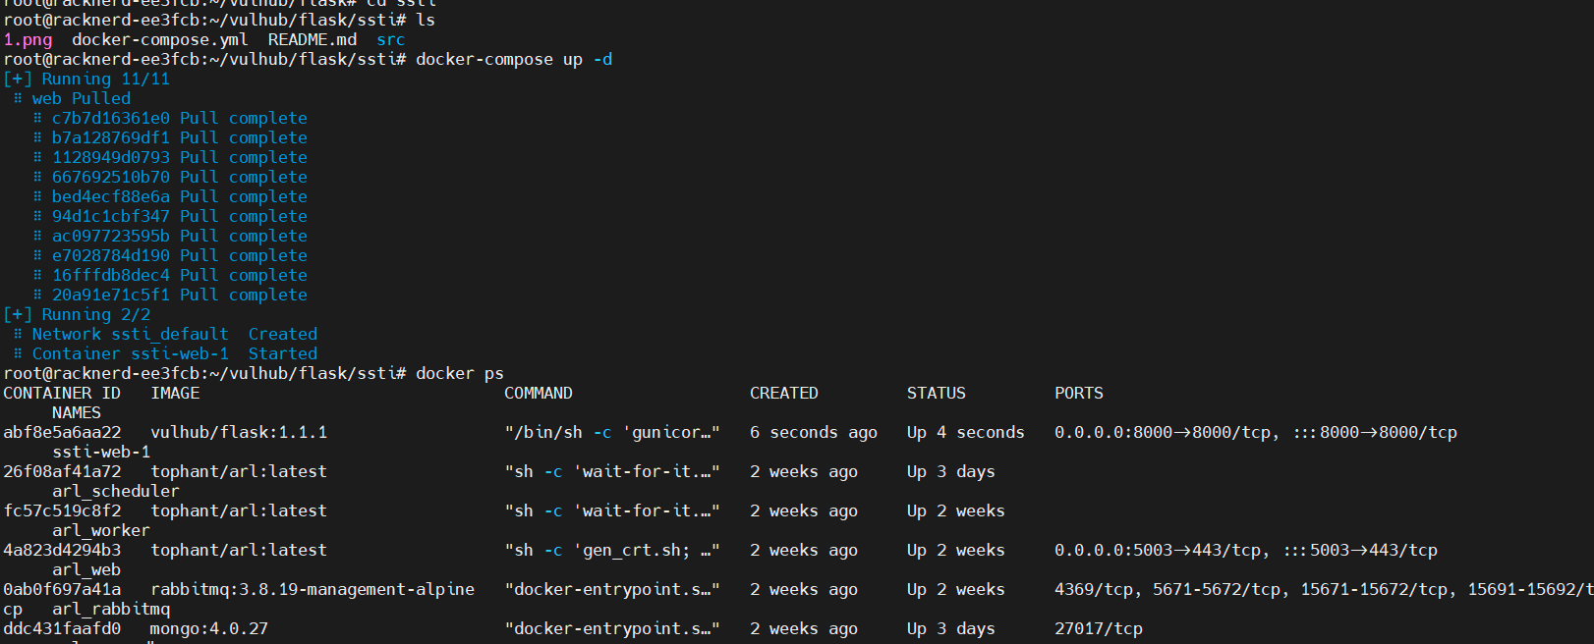The image size is (1594, 644).
Task: Click layer hash bed4ecf88e6a
Action: (110, 196)
